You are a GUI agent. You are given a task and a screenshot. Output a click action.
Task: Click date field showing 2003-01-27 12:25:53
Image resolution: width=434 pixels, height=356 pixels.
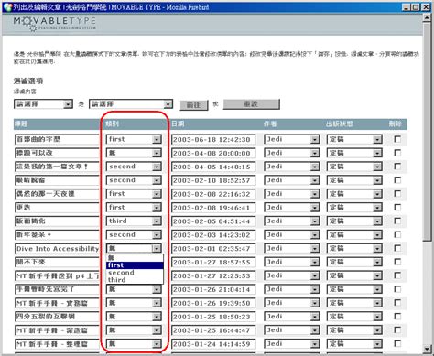[213, 275]
